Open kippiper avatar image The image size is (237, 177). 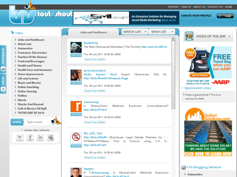tap(76, 172)
